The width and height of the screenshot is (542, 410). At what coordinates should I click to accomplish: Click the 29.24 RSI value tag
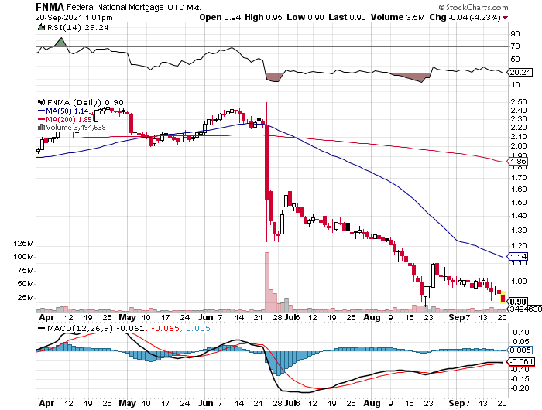click(520, 73)
